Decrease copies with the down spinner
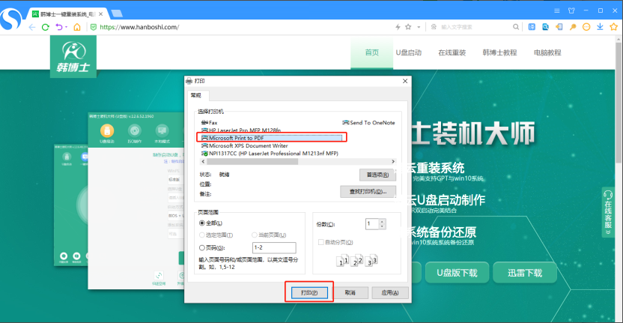The image size is (623, 323). tap(382, 227)
